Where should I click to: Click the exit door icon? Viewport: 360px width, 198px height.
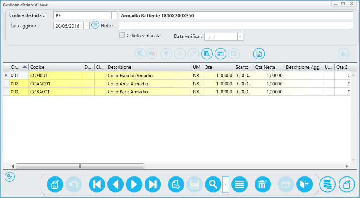tap(305, 184)
